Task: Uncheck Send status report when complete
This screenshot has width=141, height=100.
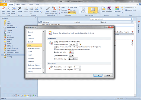Action: tap(55, 49)
